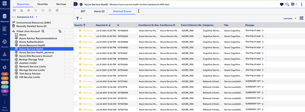Image resolution: width=305 pixels, height=112 pixels.
Task: Switch to the Resources tab
Action: [x=23, y=4]
